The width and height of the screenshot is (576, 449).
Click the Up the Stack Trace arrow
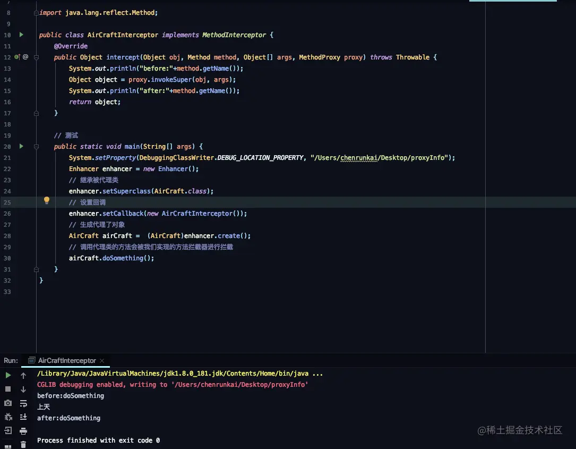(23, 376)
